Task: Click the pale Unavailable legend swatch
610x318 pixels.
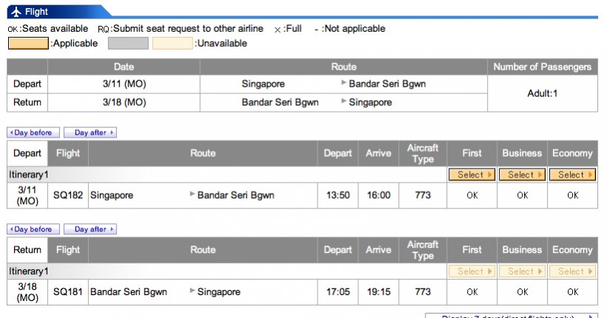Action: 172,44
